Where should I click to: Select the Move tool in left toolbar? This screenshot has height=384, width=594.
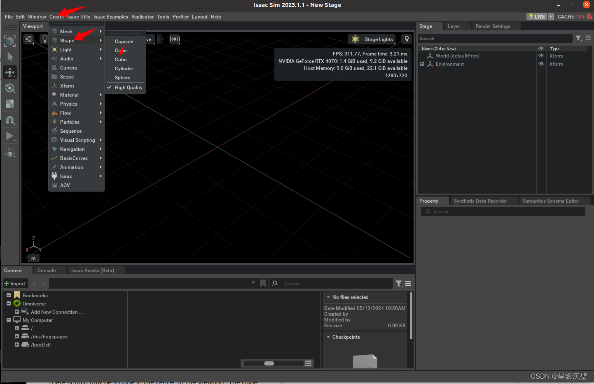coord(10,72)
